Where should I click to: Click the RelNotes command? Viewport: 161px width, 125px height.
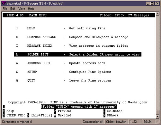(x=115, y=111)
